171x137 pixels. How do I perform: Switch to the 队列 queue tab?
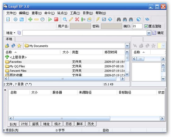tap(13, 124)
